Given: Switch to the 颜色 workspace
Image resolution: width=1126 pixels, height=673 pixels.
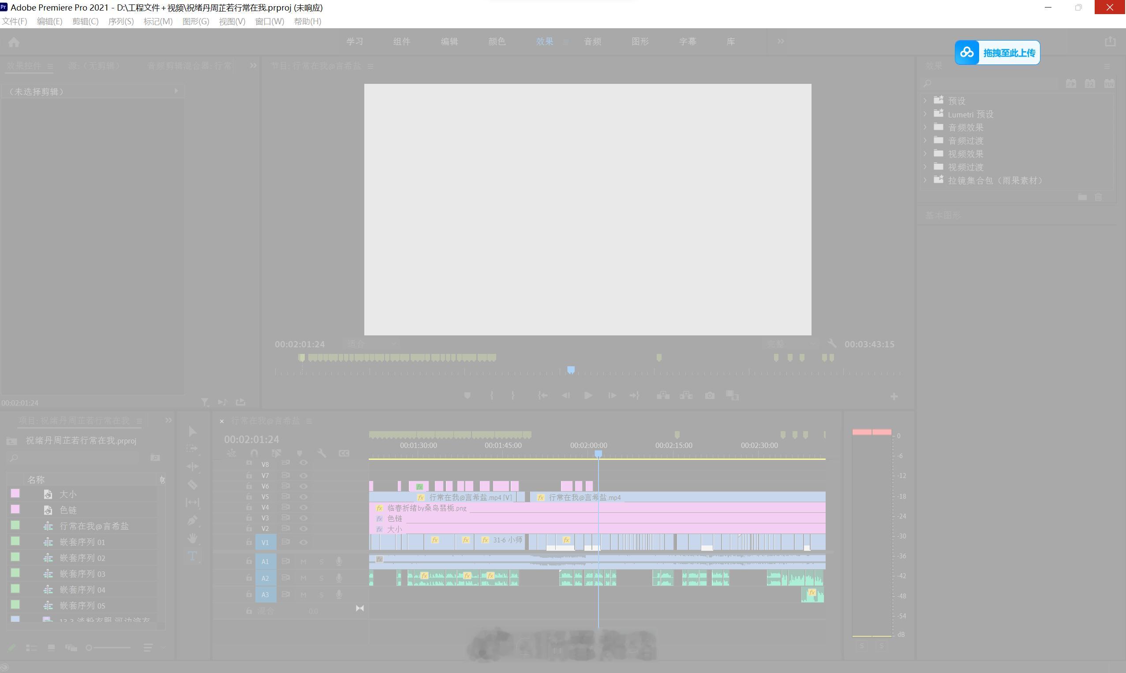Looking at the screenshot, I should 497,42.
